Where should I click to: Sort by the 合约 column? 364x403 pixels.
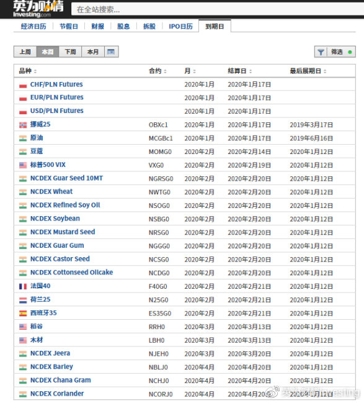point(158,71)
